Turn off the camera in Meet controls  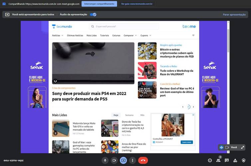[114, 160]
